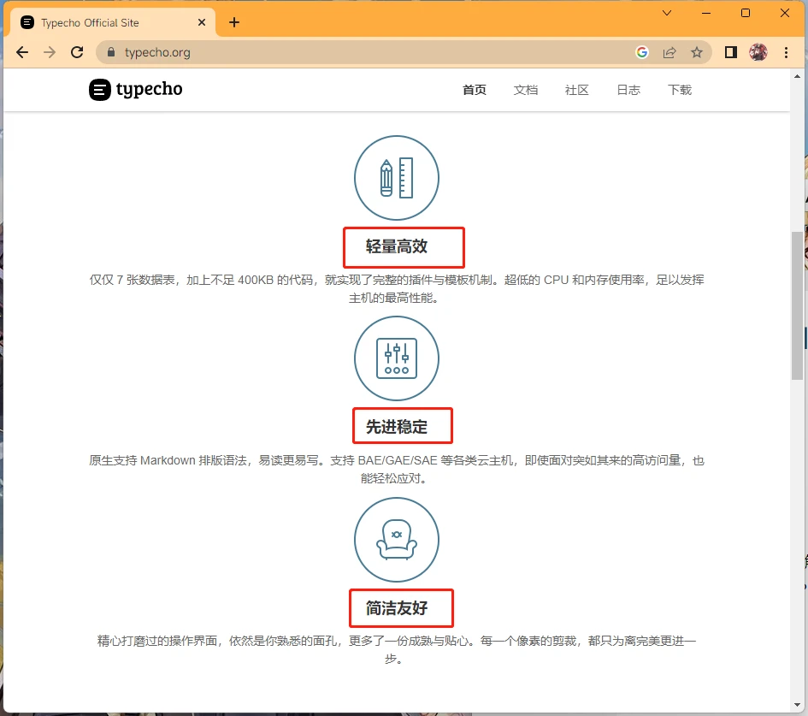The width and height of the screenshot is (808, 716).
Task: Click the pencil and ruler circle icon
Action: [396, 178]
